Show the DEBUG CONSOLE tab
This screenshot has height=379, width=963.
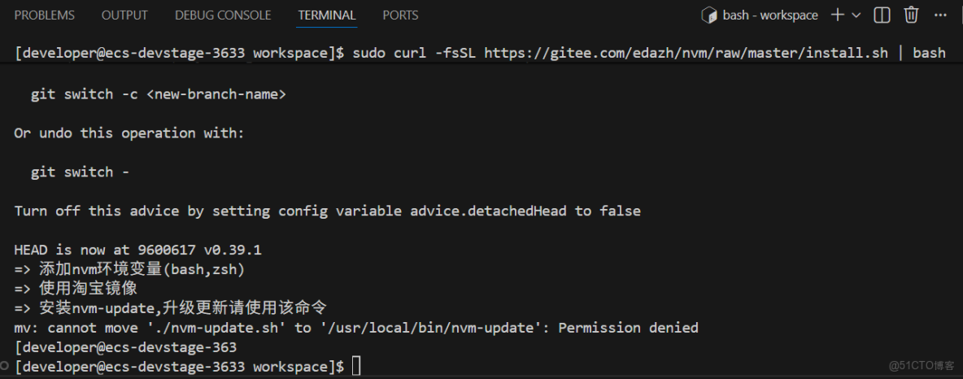(x=223, y=15)
